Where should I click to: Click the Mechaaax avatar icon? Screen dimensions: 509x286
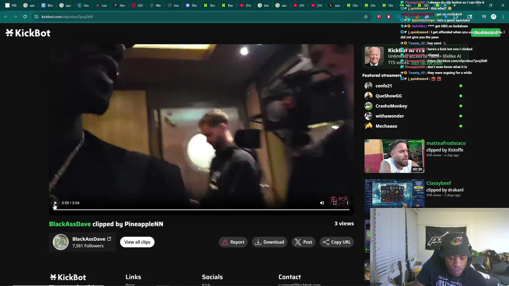(x=369, y=126)
